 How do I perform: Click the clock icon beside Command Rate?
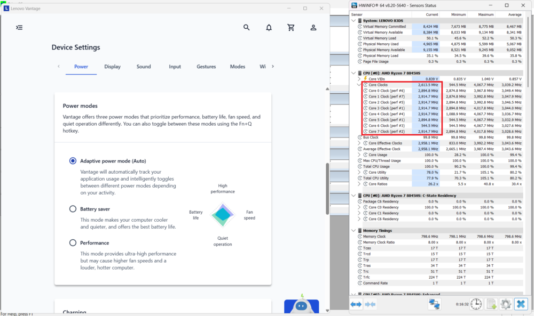click(x=359, y=283)
